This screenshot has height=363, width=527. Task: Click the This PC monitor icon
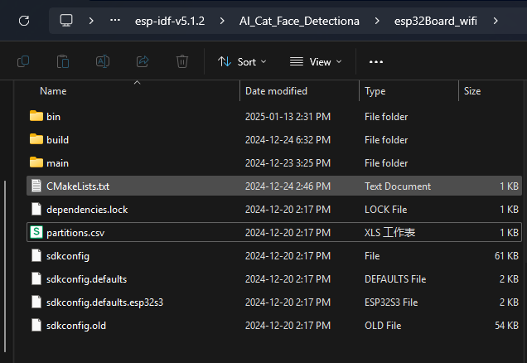[x=66, y=21]
